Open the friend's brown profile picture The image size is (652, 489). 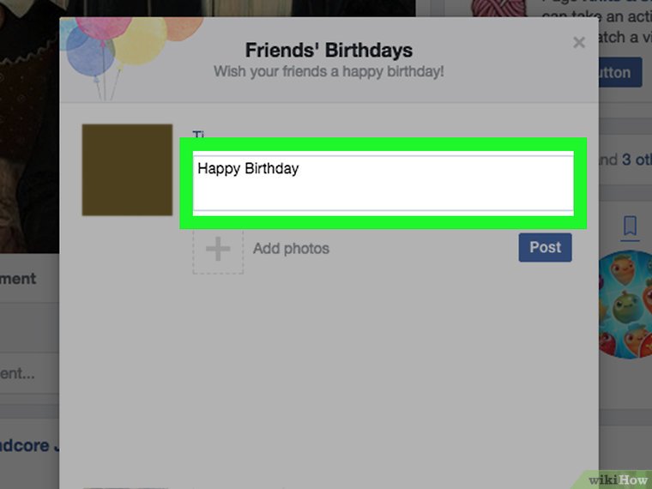pyautogui.click(x=127, y=169)
